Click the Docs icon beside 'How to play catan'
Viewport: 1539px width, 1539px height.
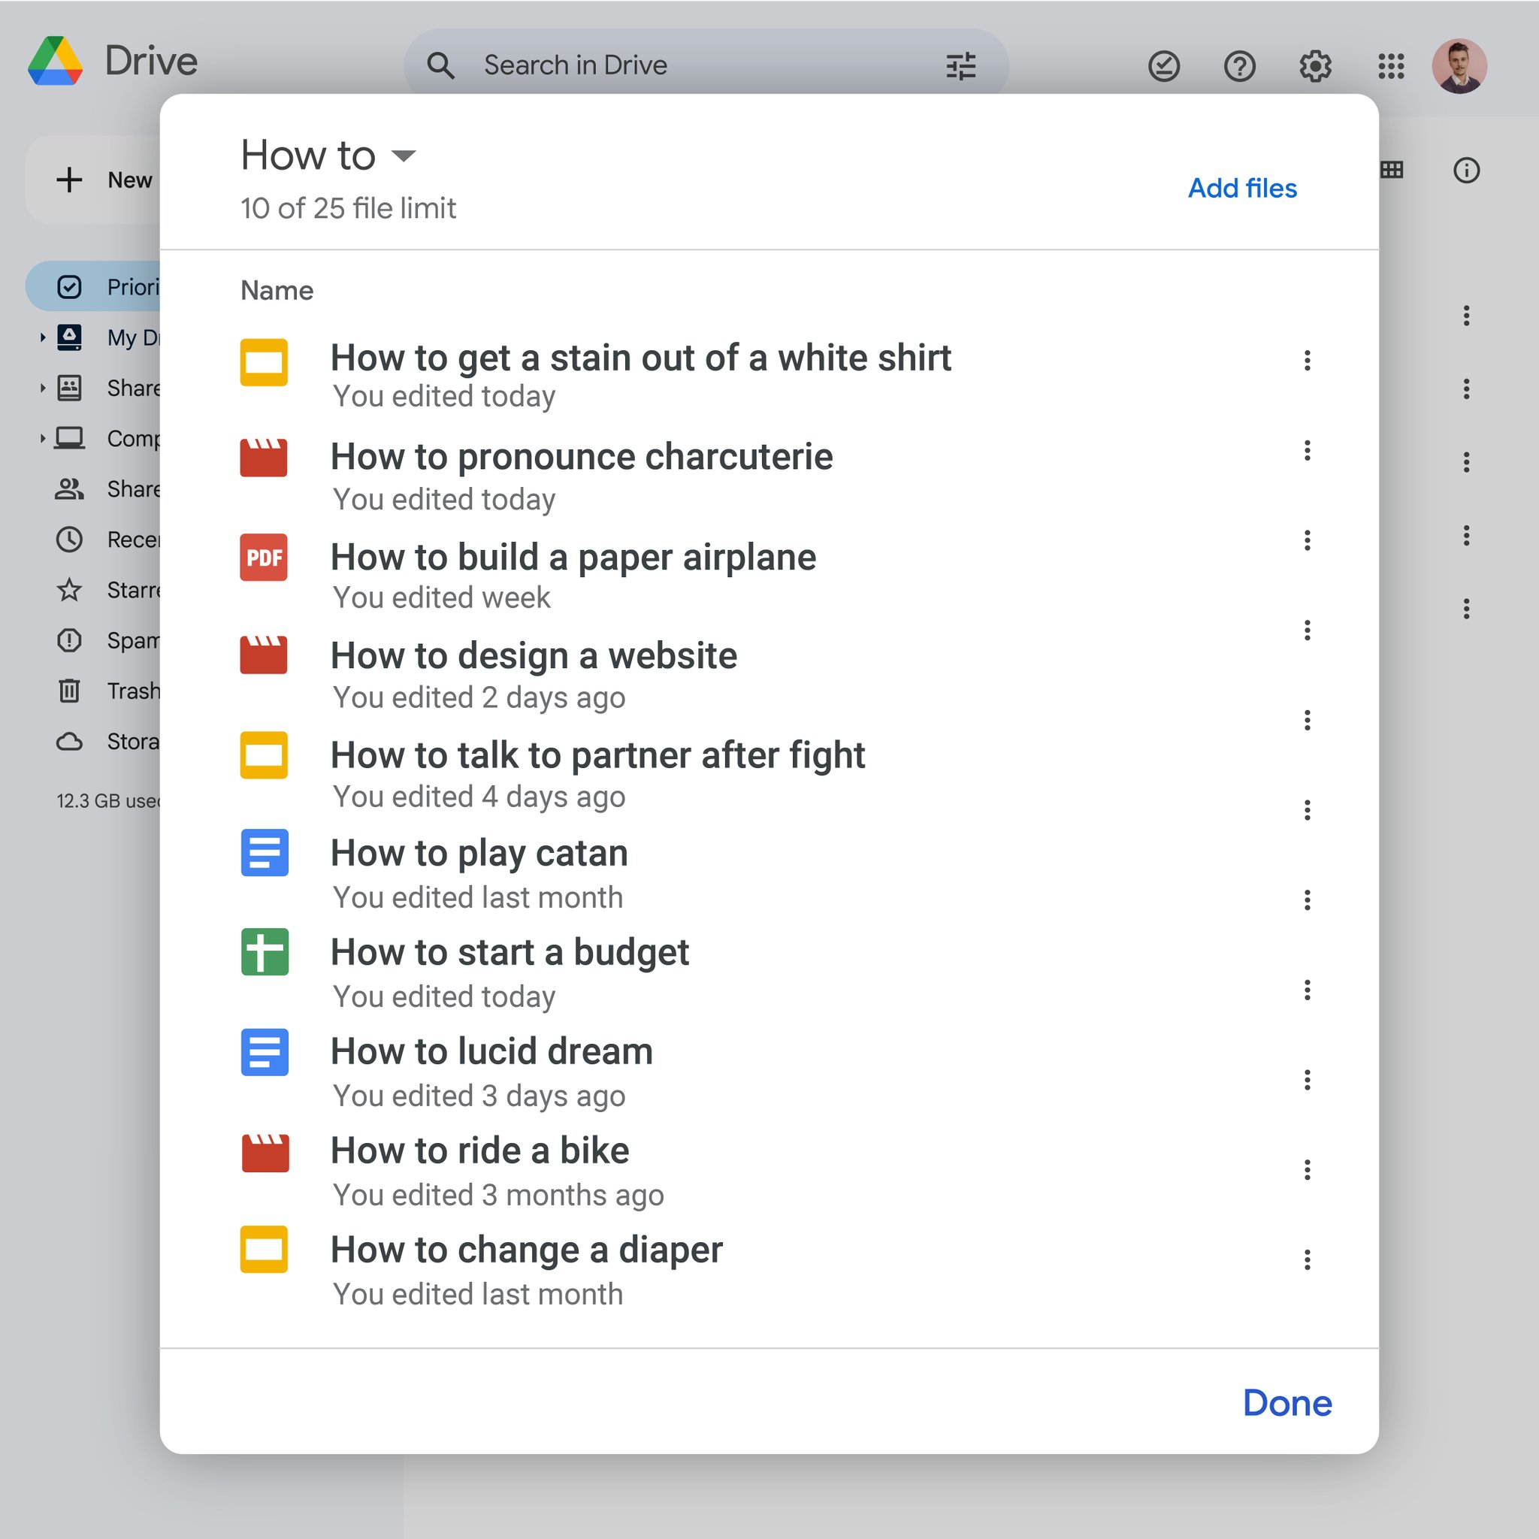coord(264,853)
